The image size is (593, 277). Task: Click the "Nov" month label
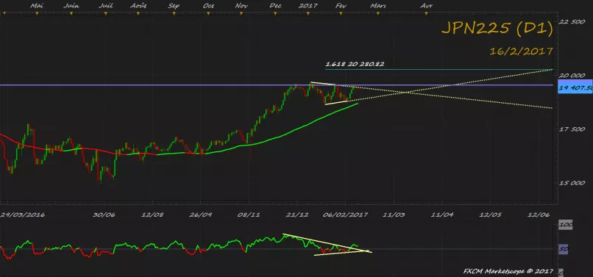[241, 6]
